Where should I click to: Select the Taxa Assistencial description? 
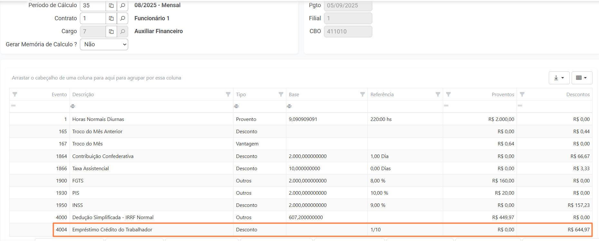(90, 168)
